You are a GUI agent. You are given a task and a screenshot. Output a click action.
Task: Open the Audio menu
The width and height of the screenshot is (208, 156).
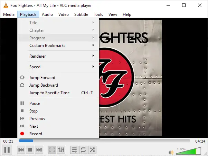[x=47, y=14]
